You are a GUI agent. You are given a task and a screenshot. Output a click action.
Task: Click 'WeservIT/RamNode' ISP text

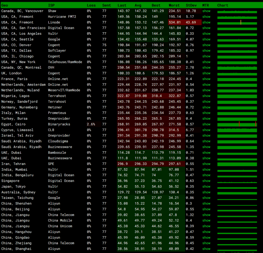[x=64, y=90]
